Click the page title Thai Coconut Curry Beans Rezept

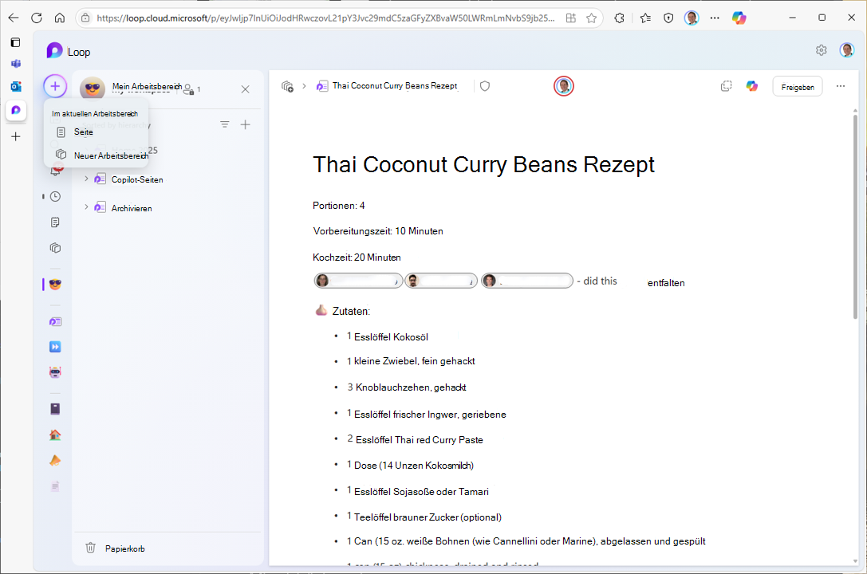pyautogui.click(x=483, y=165)
